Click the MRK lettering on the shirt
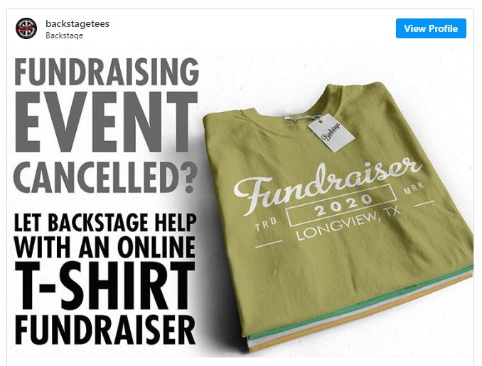482x366 pixels. tap(414, 187)
